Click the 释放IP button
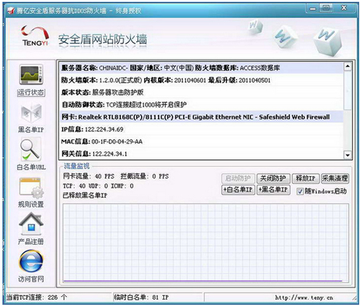The height and width of the screenshot is (306, 361). (306, 178)
